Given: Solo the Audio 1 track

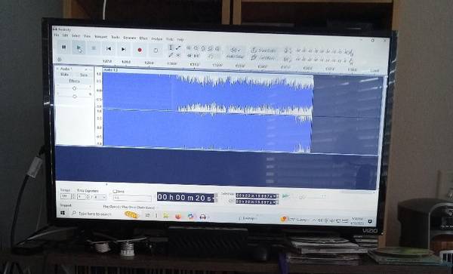Looking at the screenshot, I should tap(84, 75).
